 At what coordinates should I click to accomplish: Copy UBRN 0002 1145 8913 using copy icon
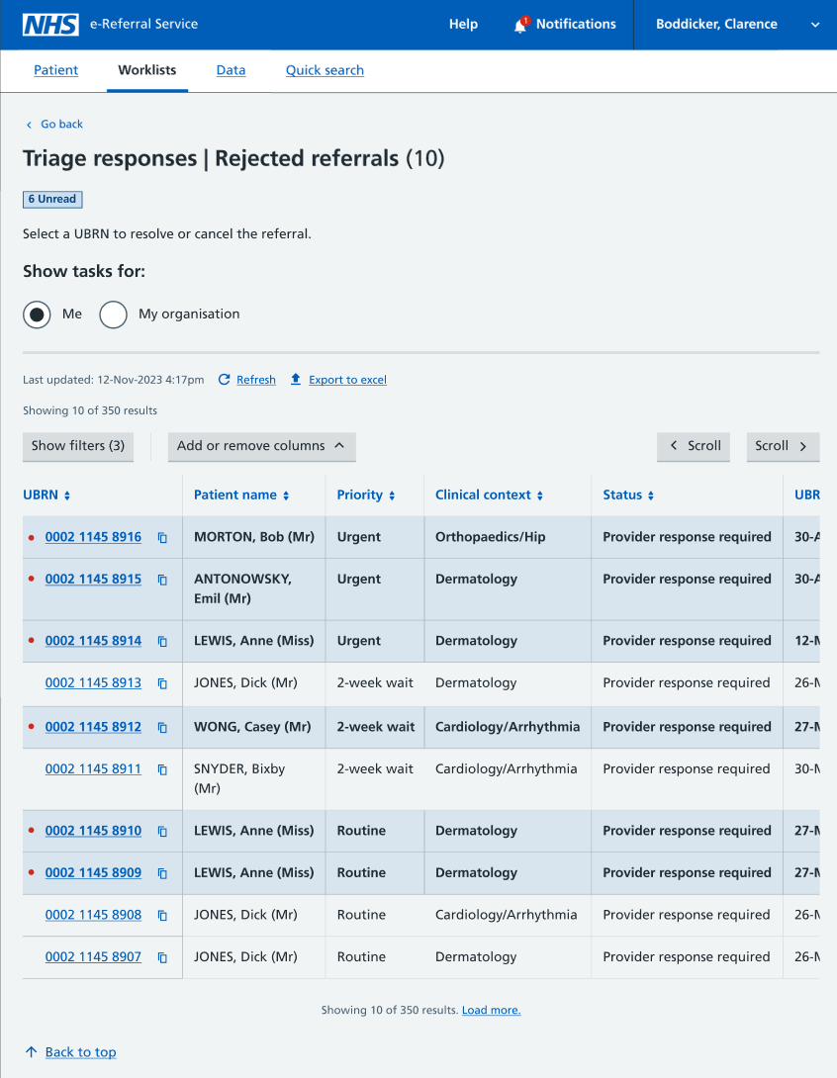coord(162,683)
